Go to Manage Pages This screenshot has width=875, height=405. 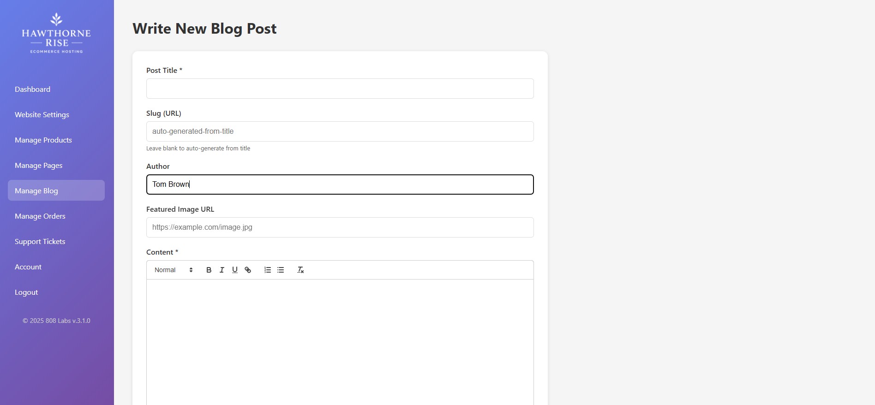point(38,165)
